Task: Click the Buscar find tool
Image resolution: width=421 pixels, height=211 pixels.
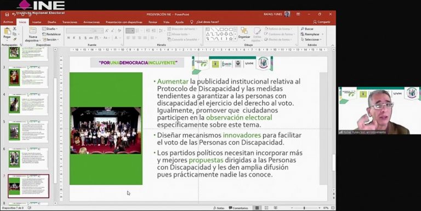Action: point(308,28)
